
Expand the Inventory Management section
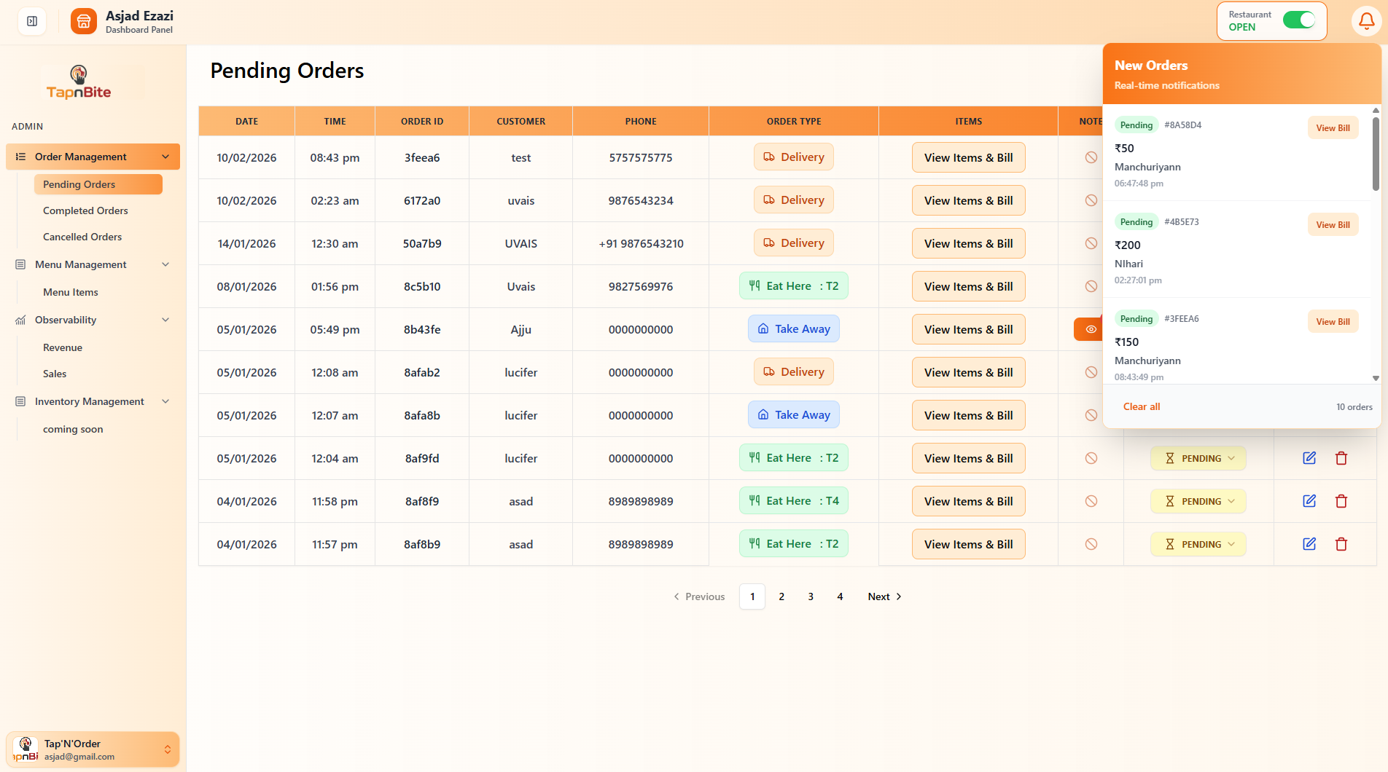165,401
